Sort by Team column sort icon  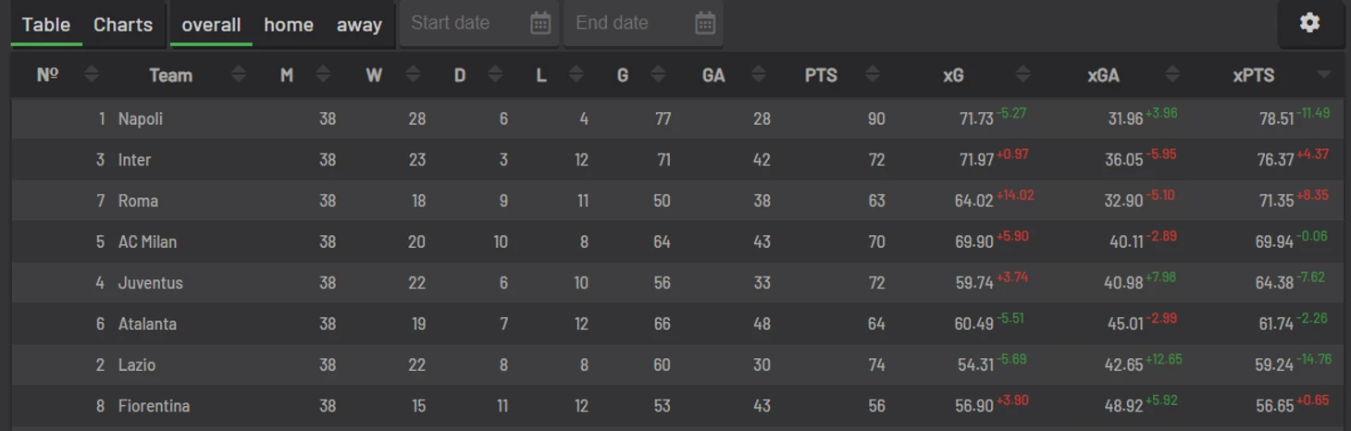click(239, 75)
